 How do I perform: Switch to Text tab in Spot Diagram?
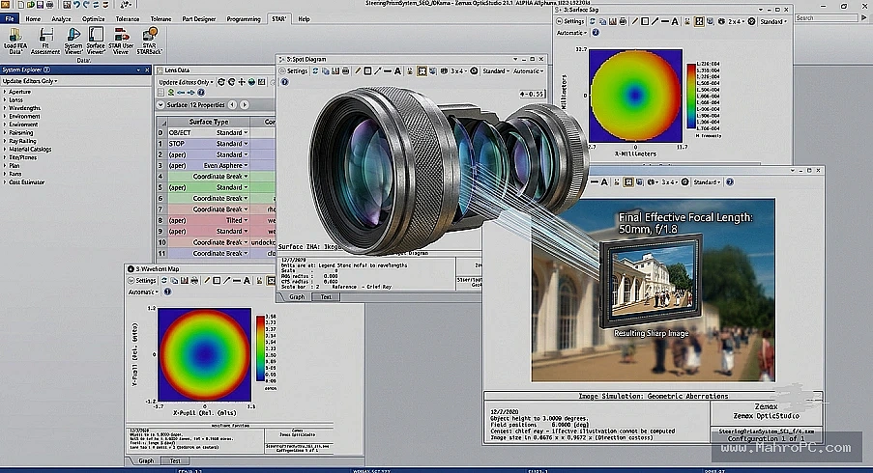(x=326, y=296)
